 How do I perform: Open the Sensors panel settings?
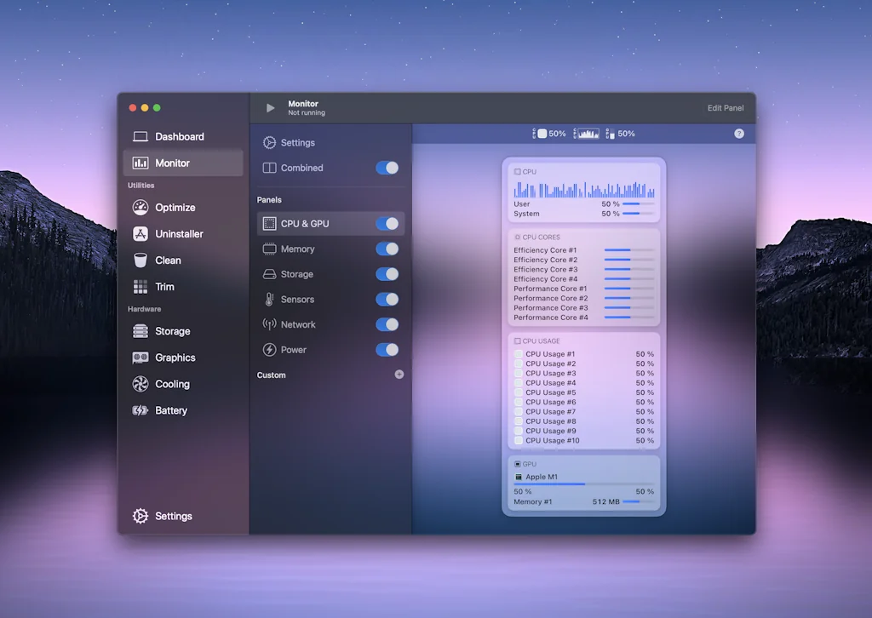tap(298, 299)
